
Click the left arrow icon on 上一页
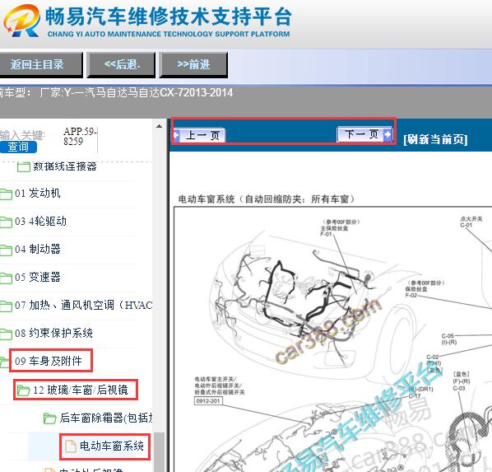[176, 135]
